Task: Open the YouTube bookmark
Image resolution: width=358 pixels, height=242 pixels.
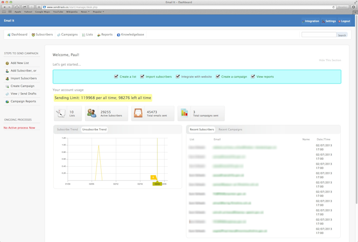Action: click(x=58, y=12)
